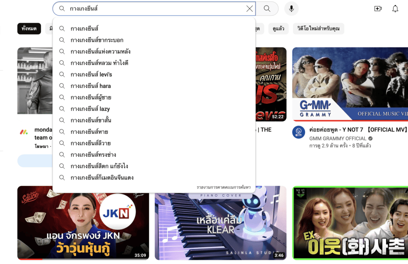Click search icon beside กางเกงยีนส์ขากระบอก suggestion

pyautogui.click(x=62, y=40)
